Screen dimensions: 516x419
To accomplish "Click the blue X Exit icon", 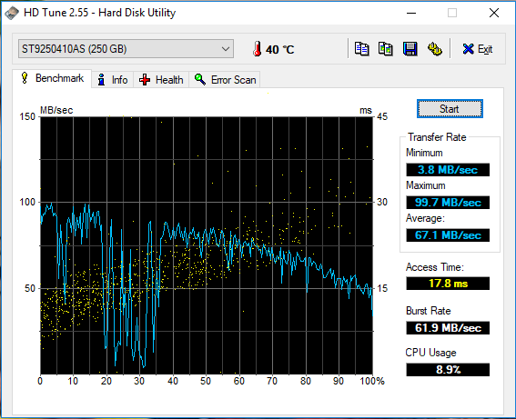I will tap(468, 49).
